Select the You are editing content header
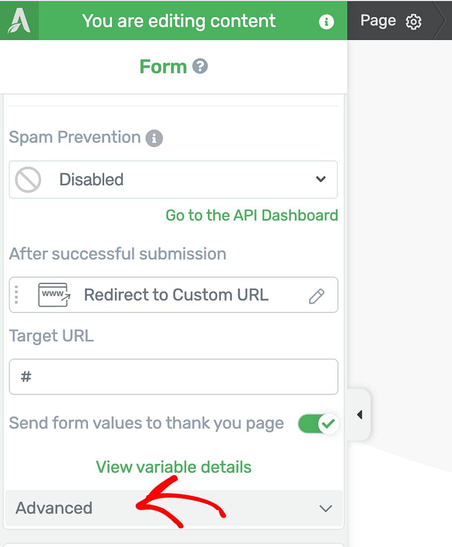The width and height of the screenshot is (452, 547). [179, 21]
